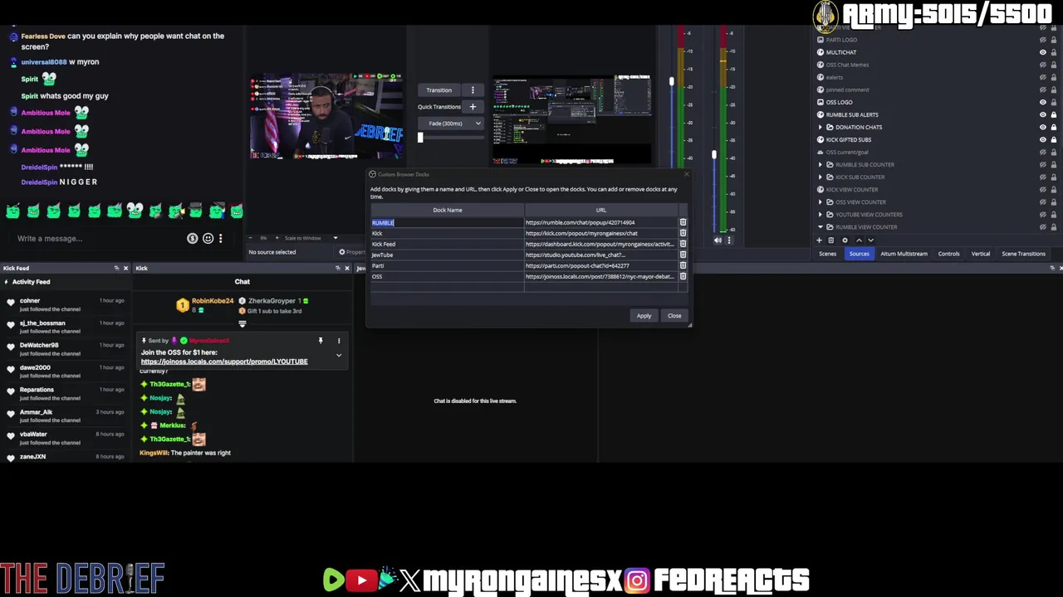Move source down with arrow icon
Viewport: 1063px width, 597px height.
[x=870, y=240]
